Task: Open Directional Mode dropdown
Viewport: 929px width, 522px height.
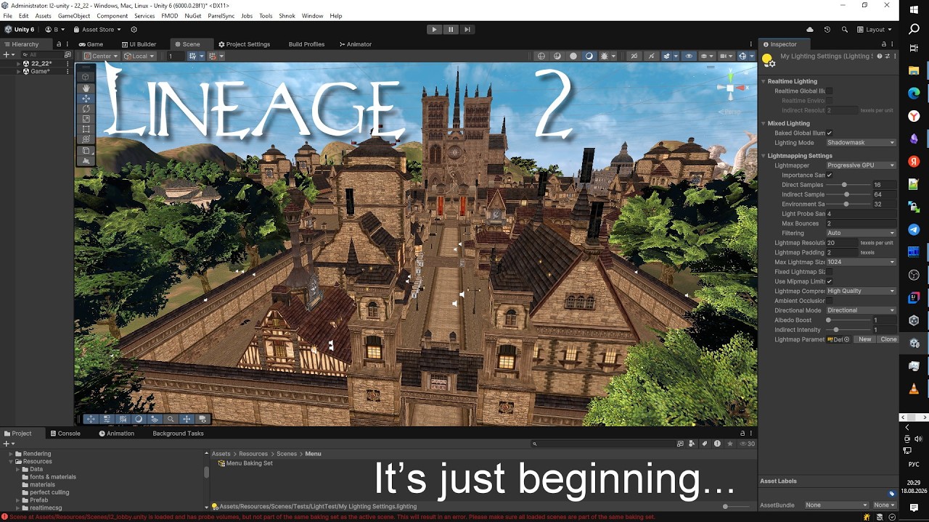Action: 861,310
